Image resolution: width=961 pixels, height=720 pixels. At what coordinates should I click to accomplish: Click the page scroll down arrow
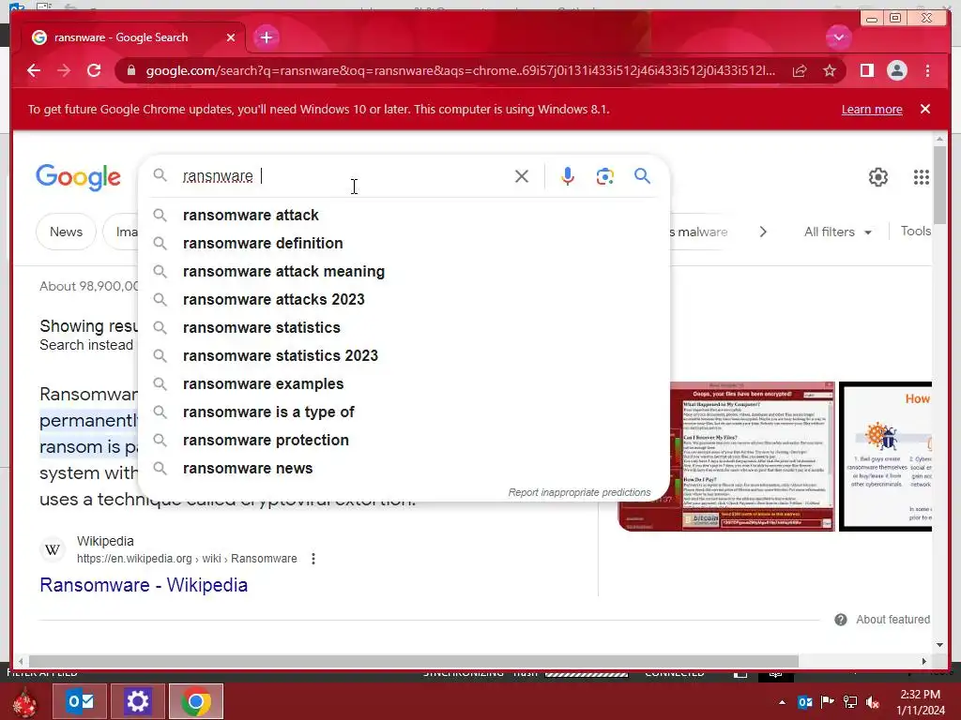(940, 645)
